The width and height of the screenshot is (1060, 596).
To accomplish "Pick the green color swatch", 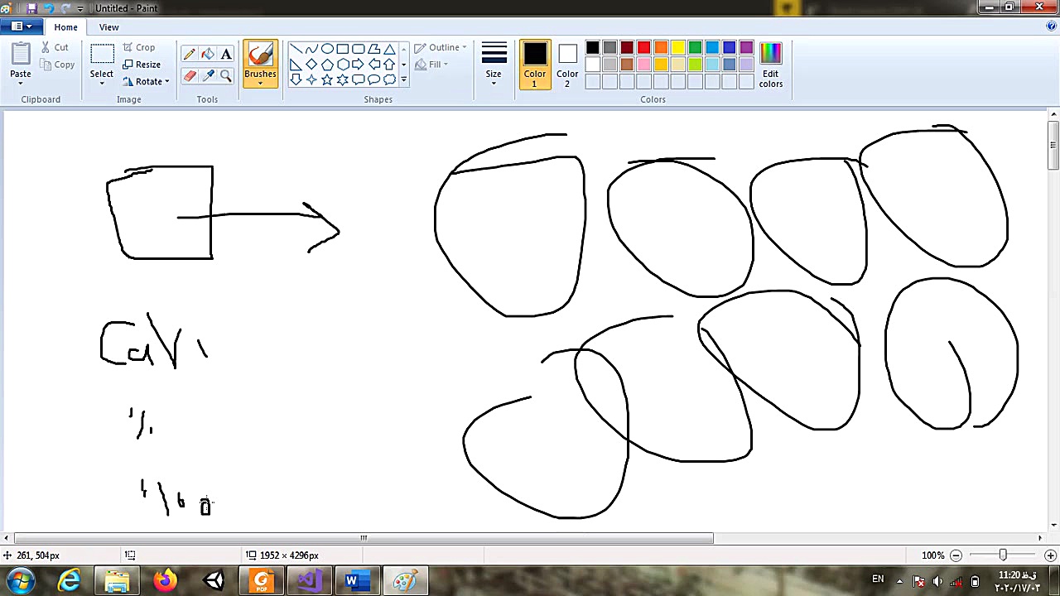I will (x=696, y=48).
